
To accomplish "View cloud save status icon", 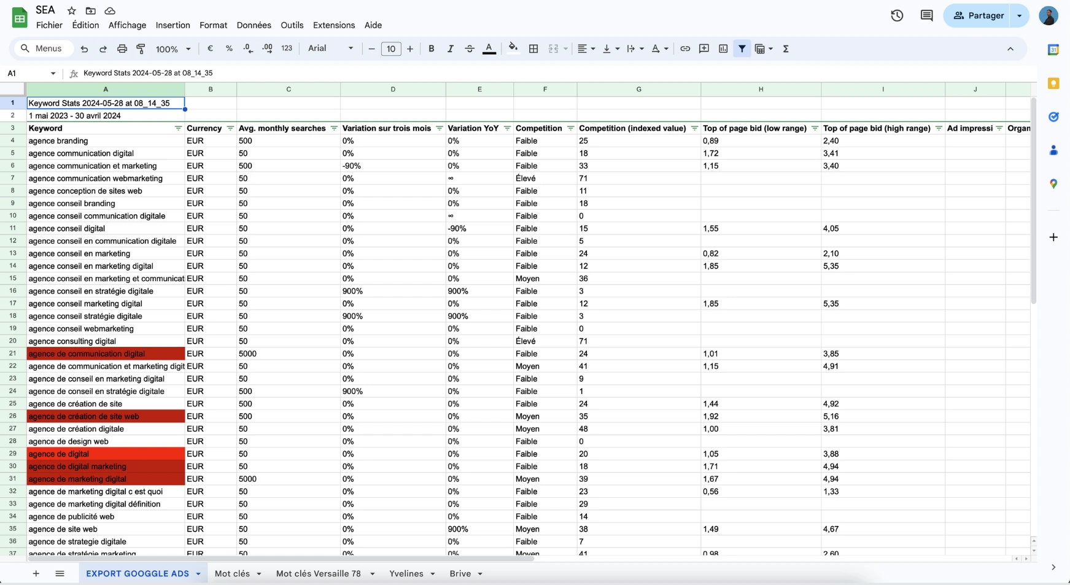I will 110,10.
